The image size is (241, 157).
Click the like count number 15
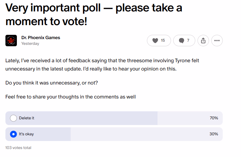coord(163,41)
